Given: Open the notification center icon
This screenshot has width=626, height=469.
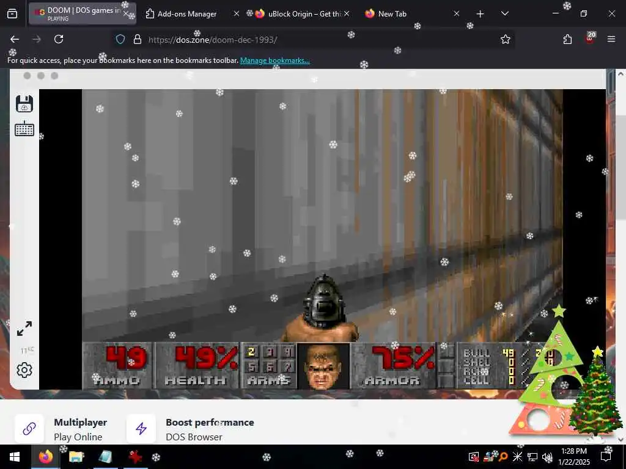Looking at the screenshot, I should pos(606,457).
